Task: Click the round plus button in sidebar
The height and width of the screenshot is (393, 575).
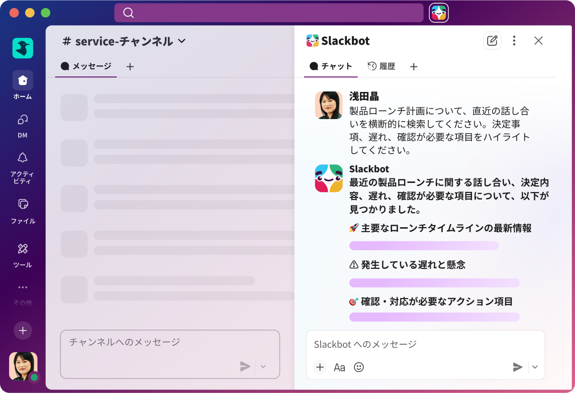Action: 23,331
